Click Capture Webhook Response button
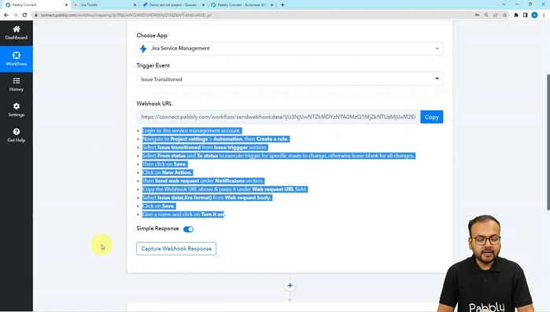The height and width of the screenshot is (312, 550). tap(176, 248)
